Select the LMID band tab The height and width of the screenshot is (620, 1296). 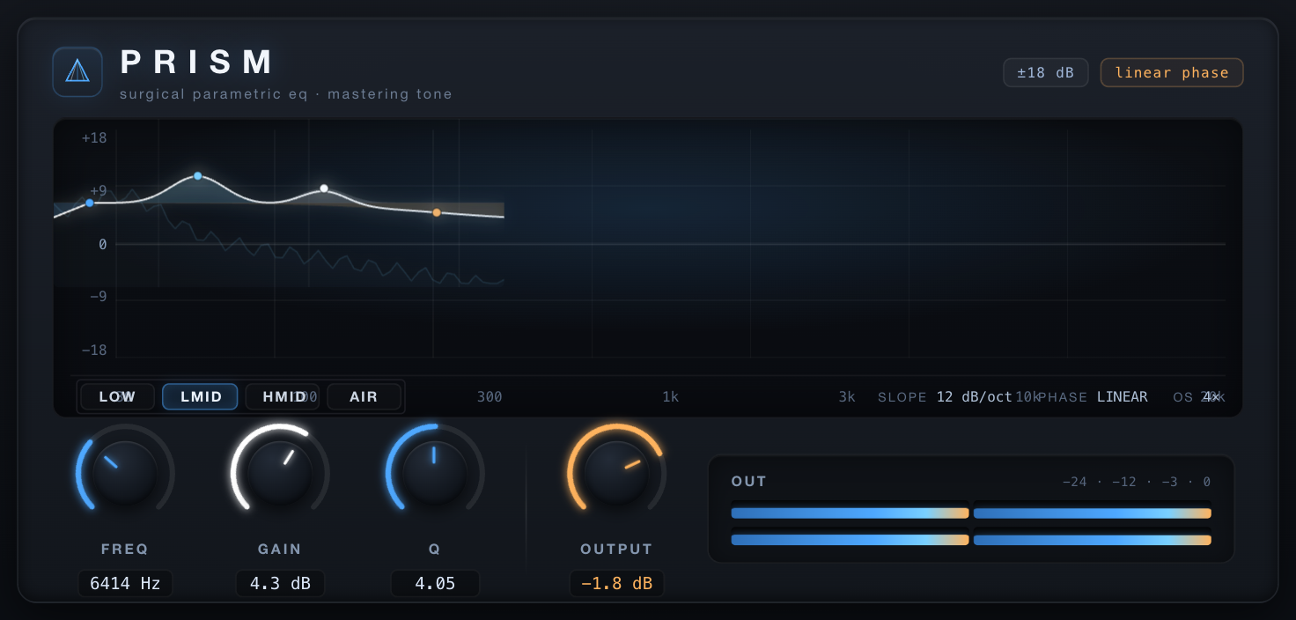[x=201, y=397]
